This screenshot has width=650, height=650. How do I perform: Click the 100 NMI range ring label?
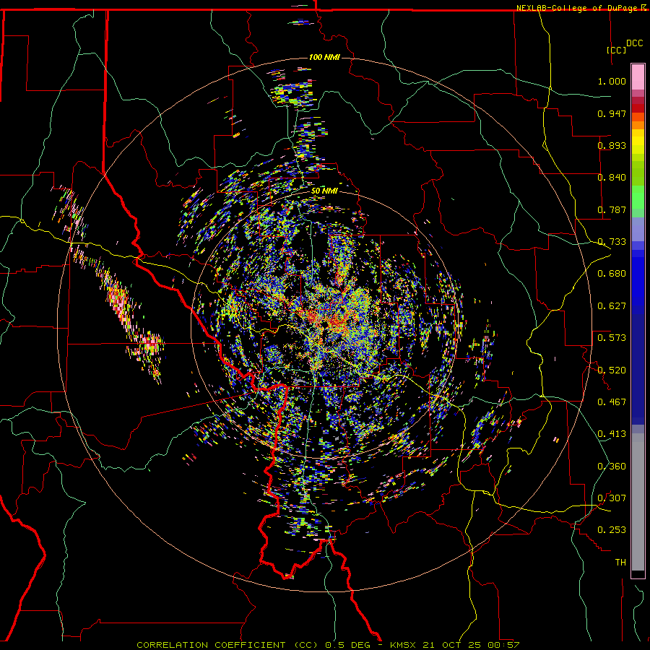coord(324,57)
